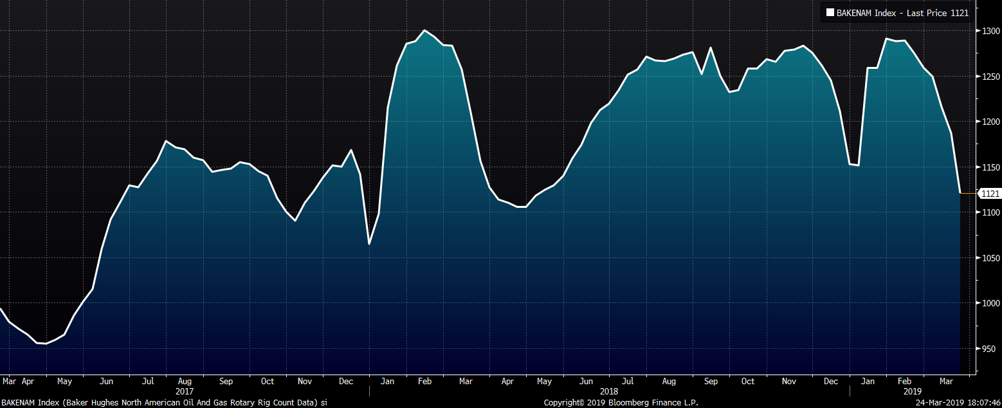Select the 2017 year label on time axis

tap(184, 391)
